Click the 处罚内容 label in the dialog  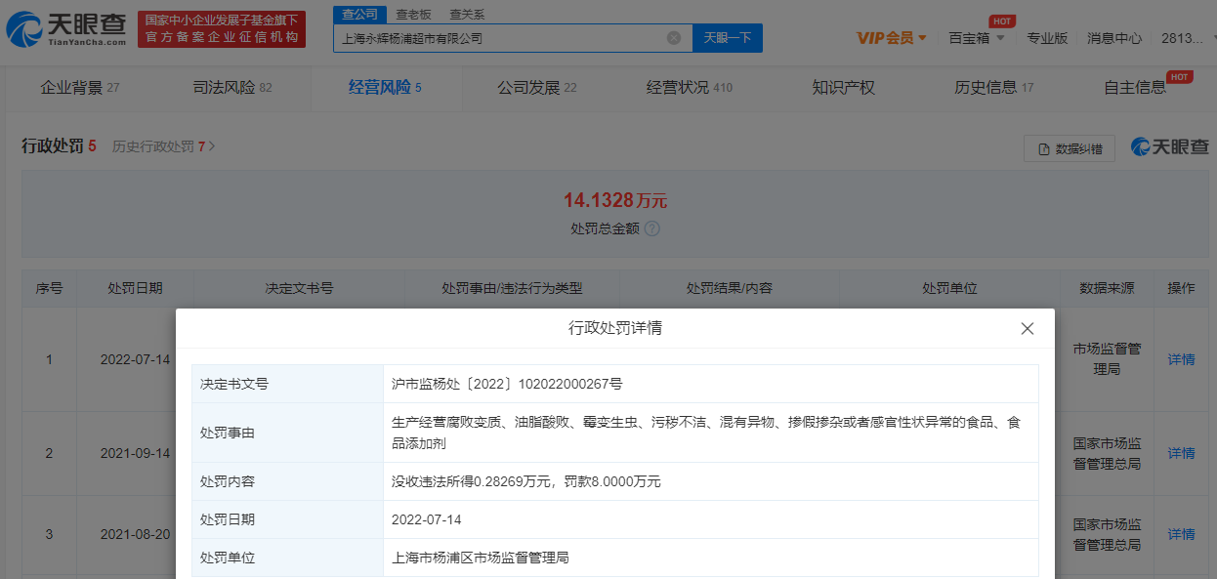click(x=228, y=481)
